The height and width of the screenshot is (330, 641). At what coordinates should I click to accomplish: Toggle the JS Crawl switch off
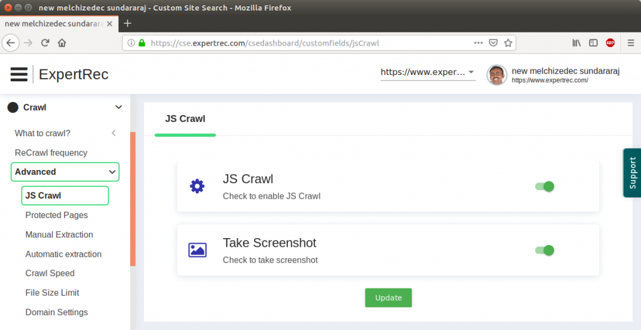545,187
